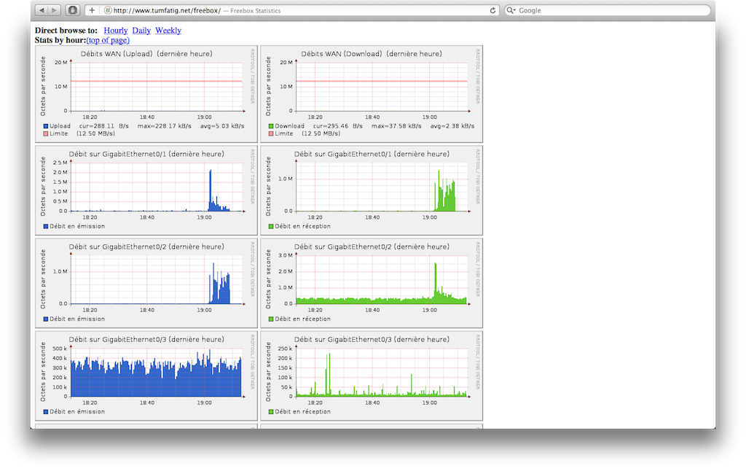Image resolution: width=746 pixels, height=471 pixels.
Task: Click GigabitEthernet0/2 réception graph
Action: [x=372, y=283]
